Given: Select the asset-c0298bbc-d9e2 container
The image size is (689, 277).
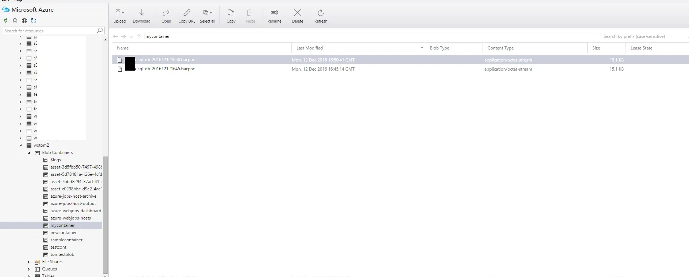Looking at the screenshot, I should (76, 189).
